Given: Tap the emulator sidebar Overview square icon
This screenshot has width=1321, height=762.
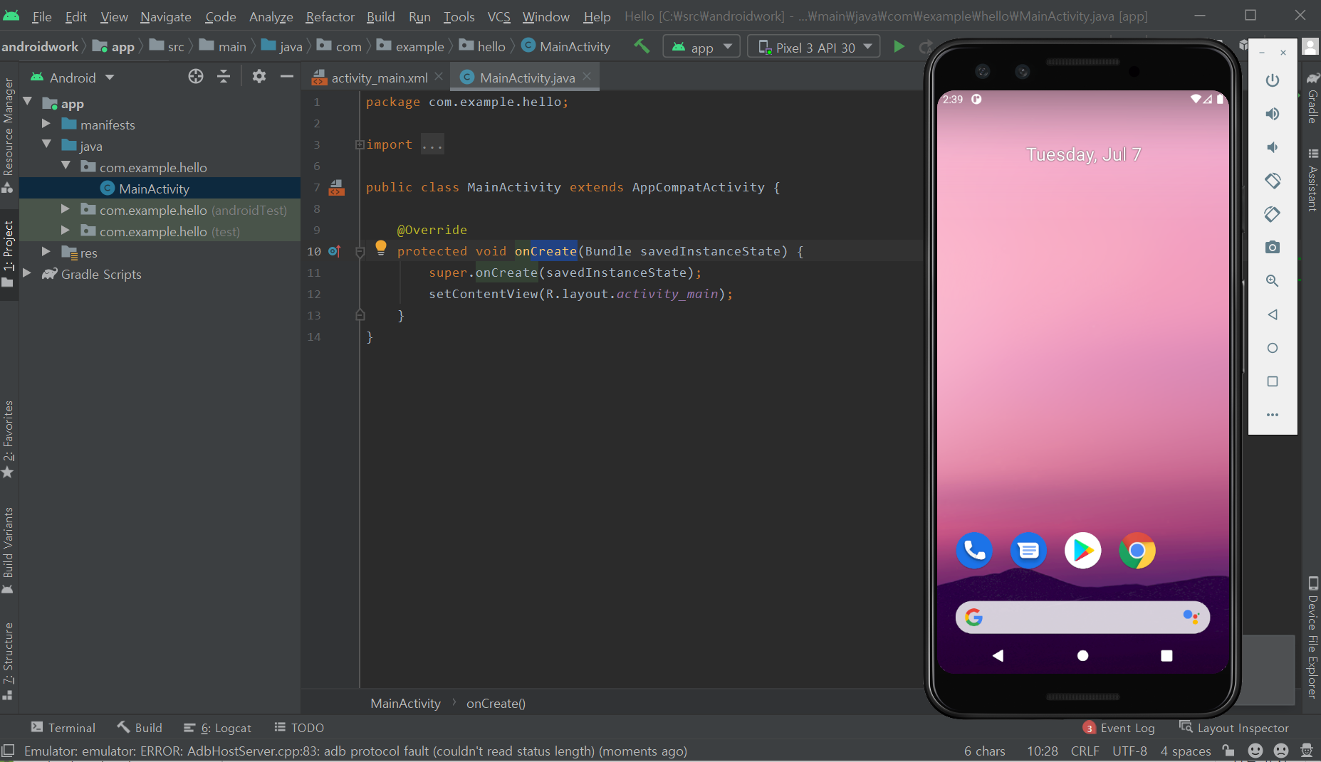Looking at the screenshot, I should click(x=1273, y=381).
